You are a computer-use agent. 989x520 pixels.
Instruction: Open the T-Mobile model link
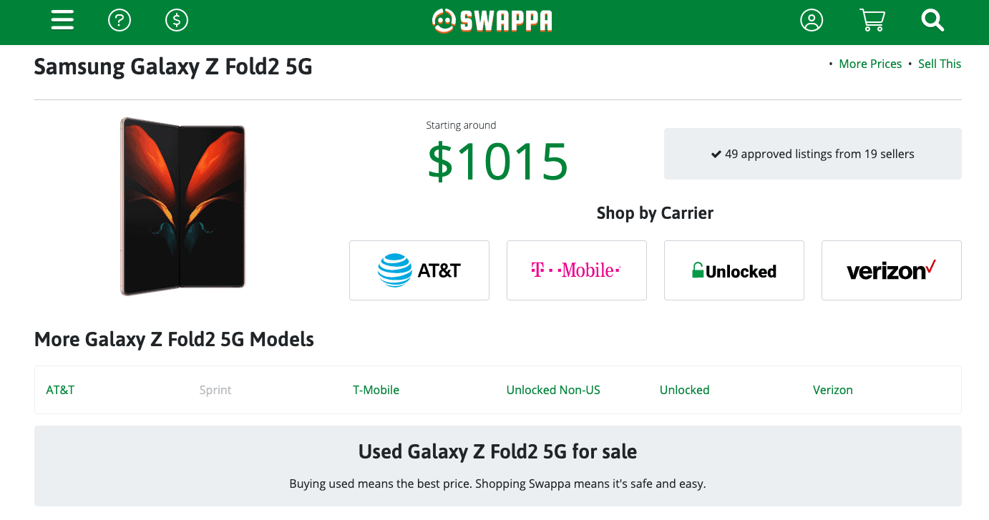tap(376, 390)
